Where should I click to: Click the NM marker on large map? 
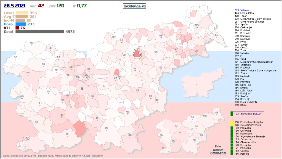(x=128, y=113)
